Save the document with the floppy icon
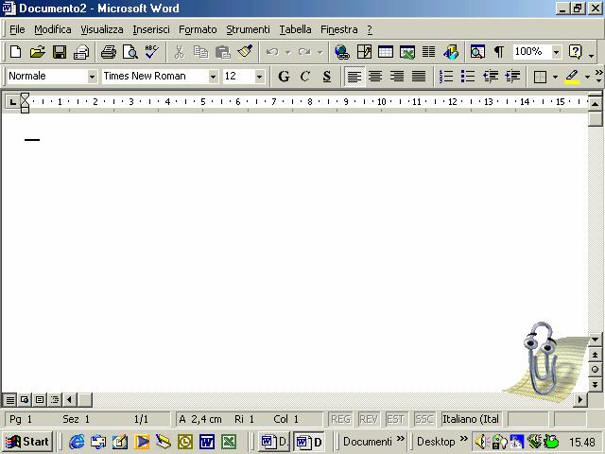Screen dimensions: 605x454 pos(60,52)
